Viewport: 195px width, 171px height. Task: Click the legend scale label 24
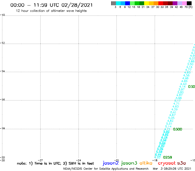pos(148,7)
